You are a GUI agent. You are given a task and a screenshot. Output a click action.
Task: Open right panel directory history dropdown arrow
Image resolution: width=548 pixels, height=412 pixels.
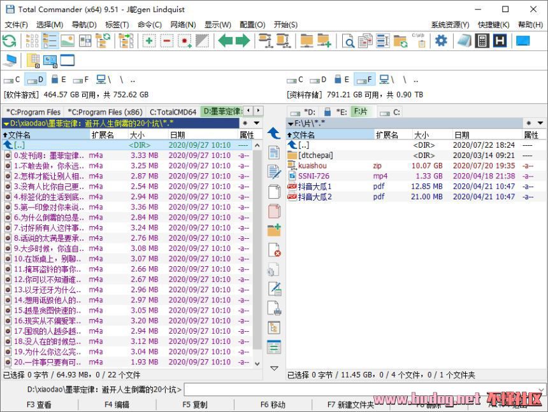[540, 123]
